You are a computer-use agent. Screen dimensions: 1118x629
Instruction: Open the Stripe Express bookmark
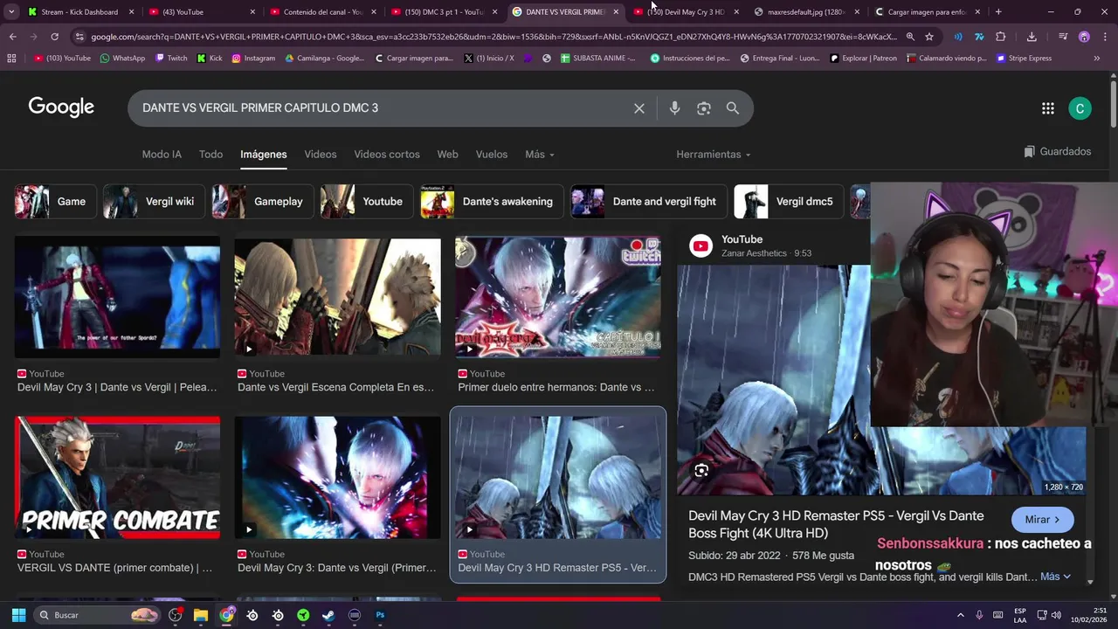point(1025,58)
